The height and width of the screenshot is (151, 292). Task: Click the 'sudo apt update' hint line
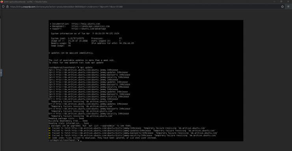point(76,63)
